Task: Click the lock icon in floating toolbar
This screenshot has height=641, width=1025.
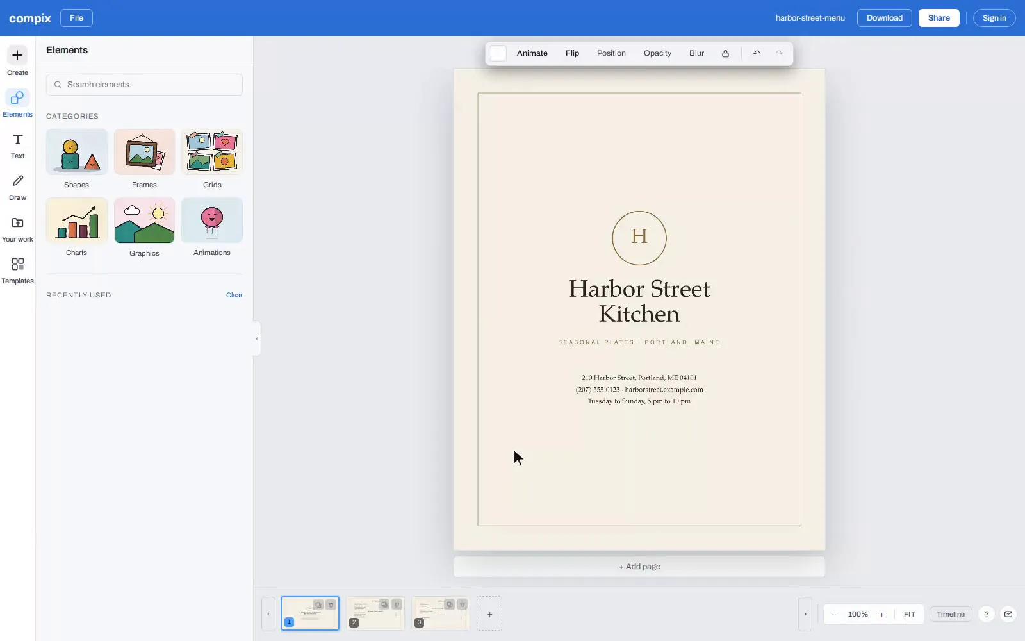Action: pyautogui.click(x=725, y=53)
